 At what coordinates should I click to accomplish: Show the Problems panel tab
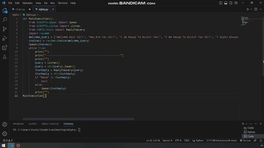[x=18, y=124]
